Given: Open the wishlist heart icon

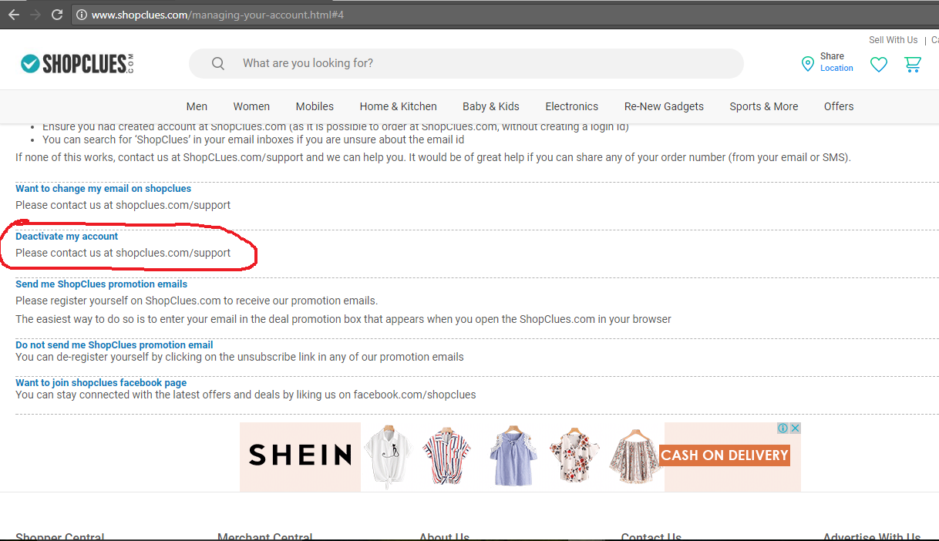Looking at the screenshot, I should [x=879, y=65].
